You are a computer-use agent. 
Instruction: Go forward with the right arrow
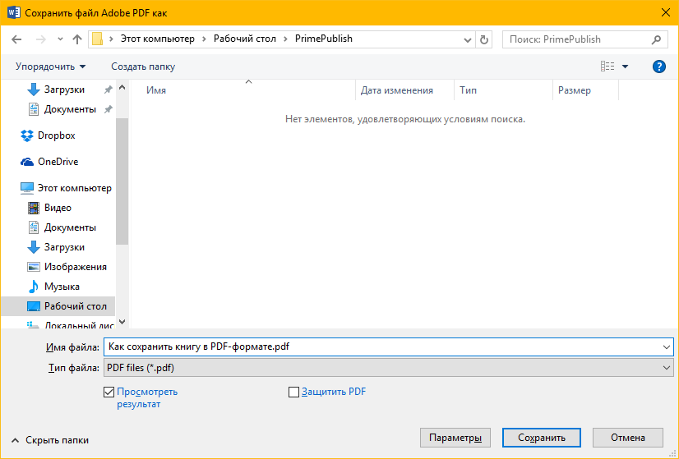41,39
